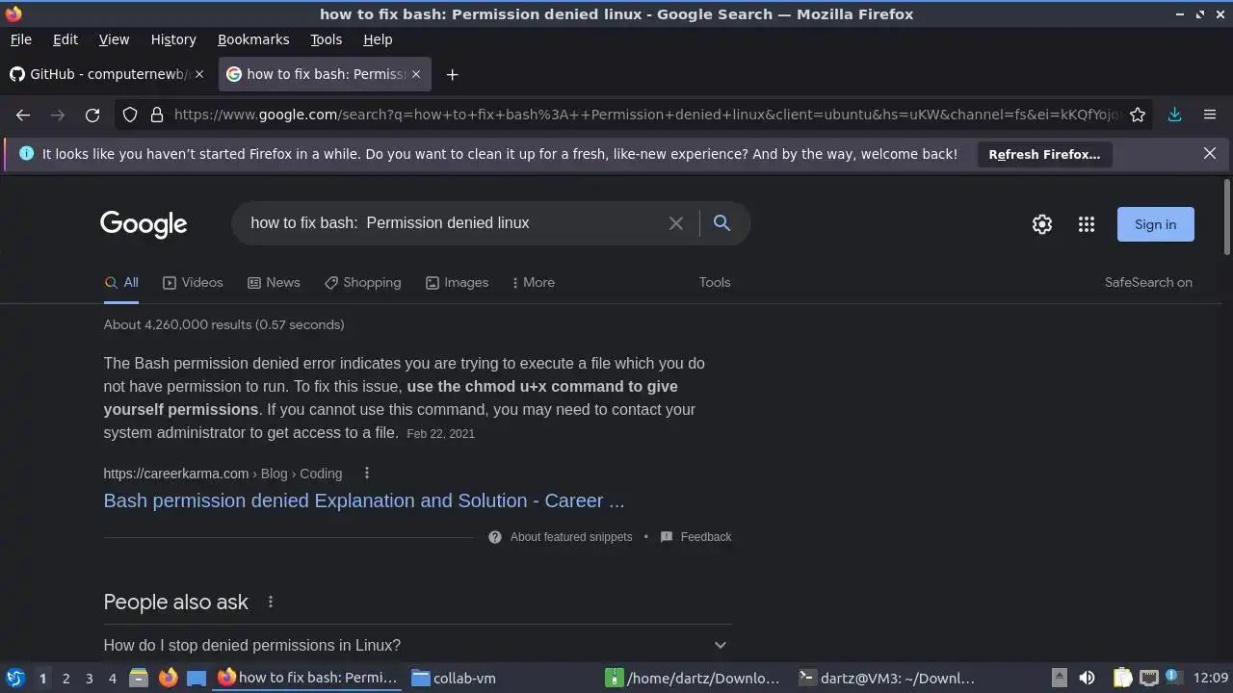Click the page vertical scrollbar
1233x693 pixels.
pos(1226,217)
